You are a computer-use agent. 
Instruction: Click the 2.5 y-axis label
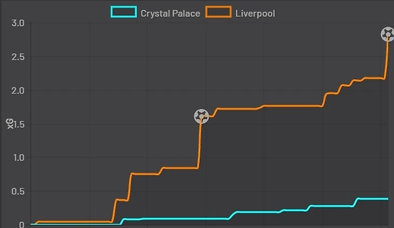(18, 57)
